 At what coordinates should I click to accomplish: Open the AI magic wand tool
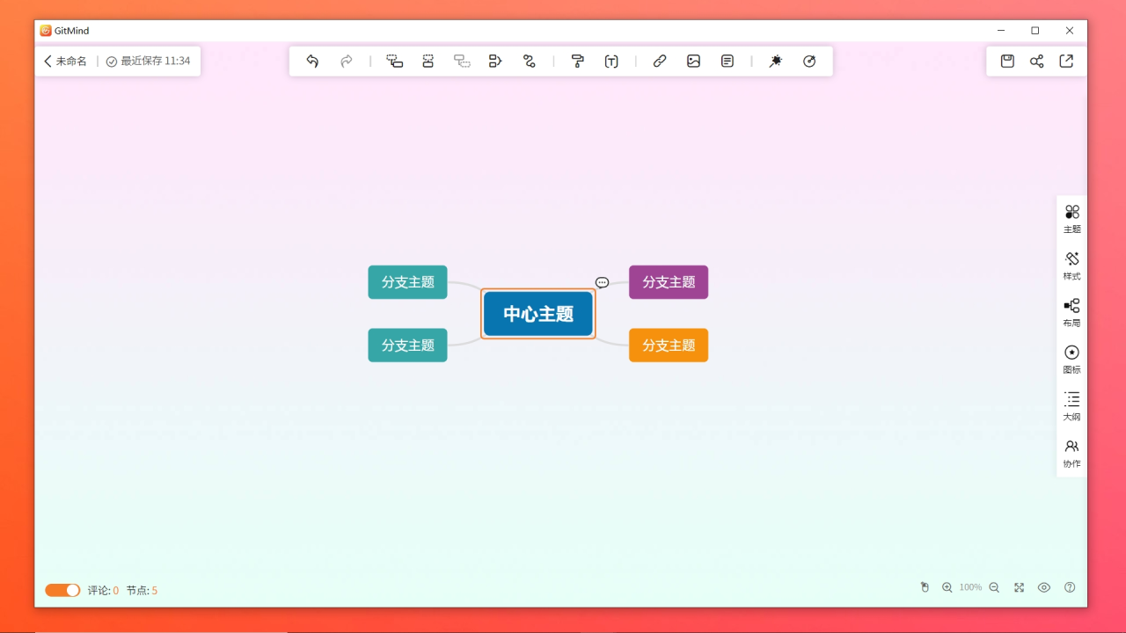pyautogui.click(x=775, y=61)
